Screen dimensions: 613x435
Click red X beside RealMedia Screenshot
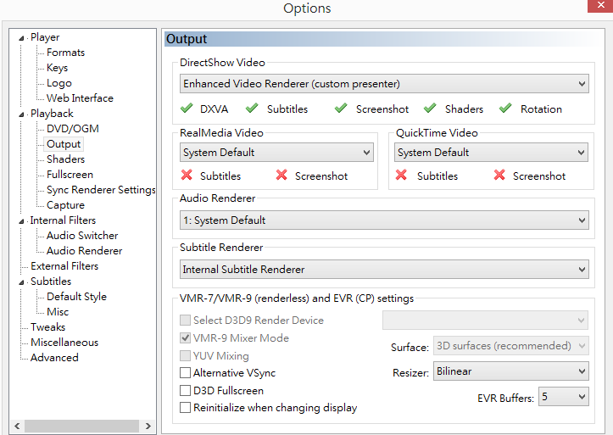pos(281,176)
